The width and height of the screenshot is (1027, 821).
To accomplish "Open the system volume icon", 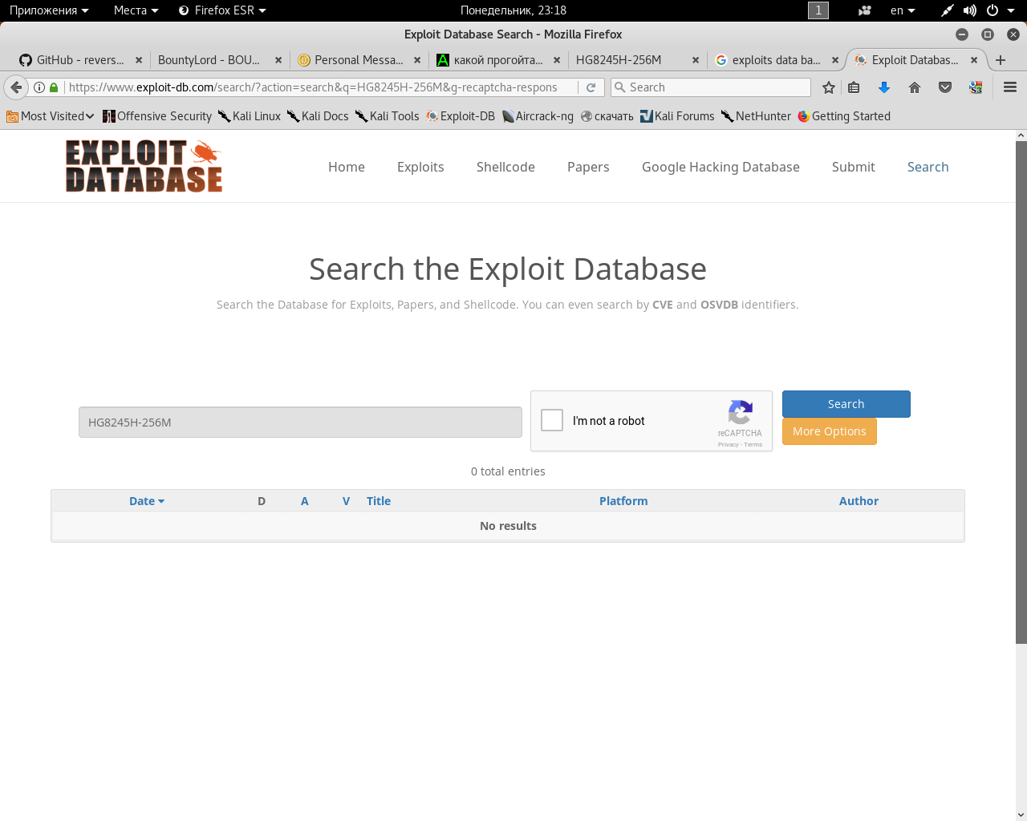I will coord(969,10).
